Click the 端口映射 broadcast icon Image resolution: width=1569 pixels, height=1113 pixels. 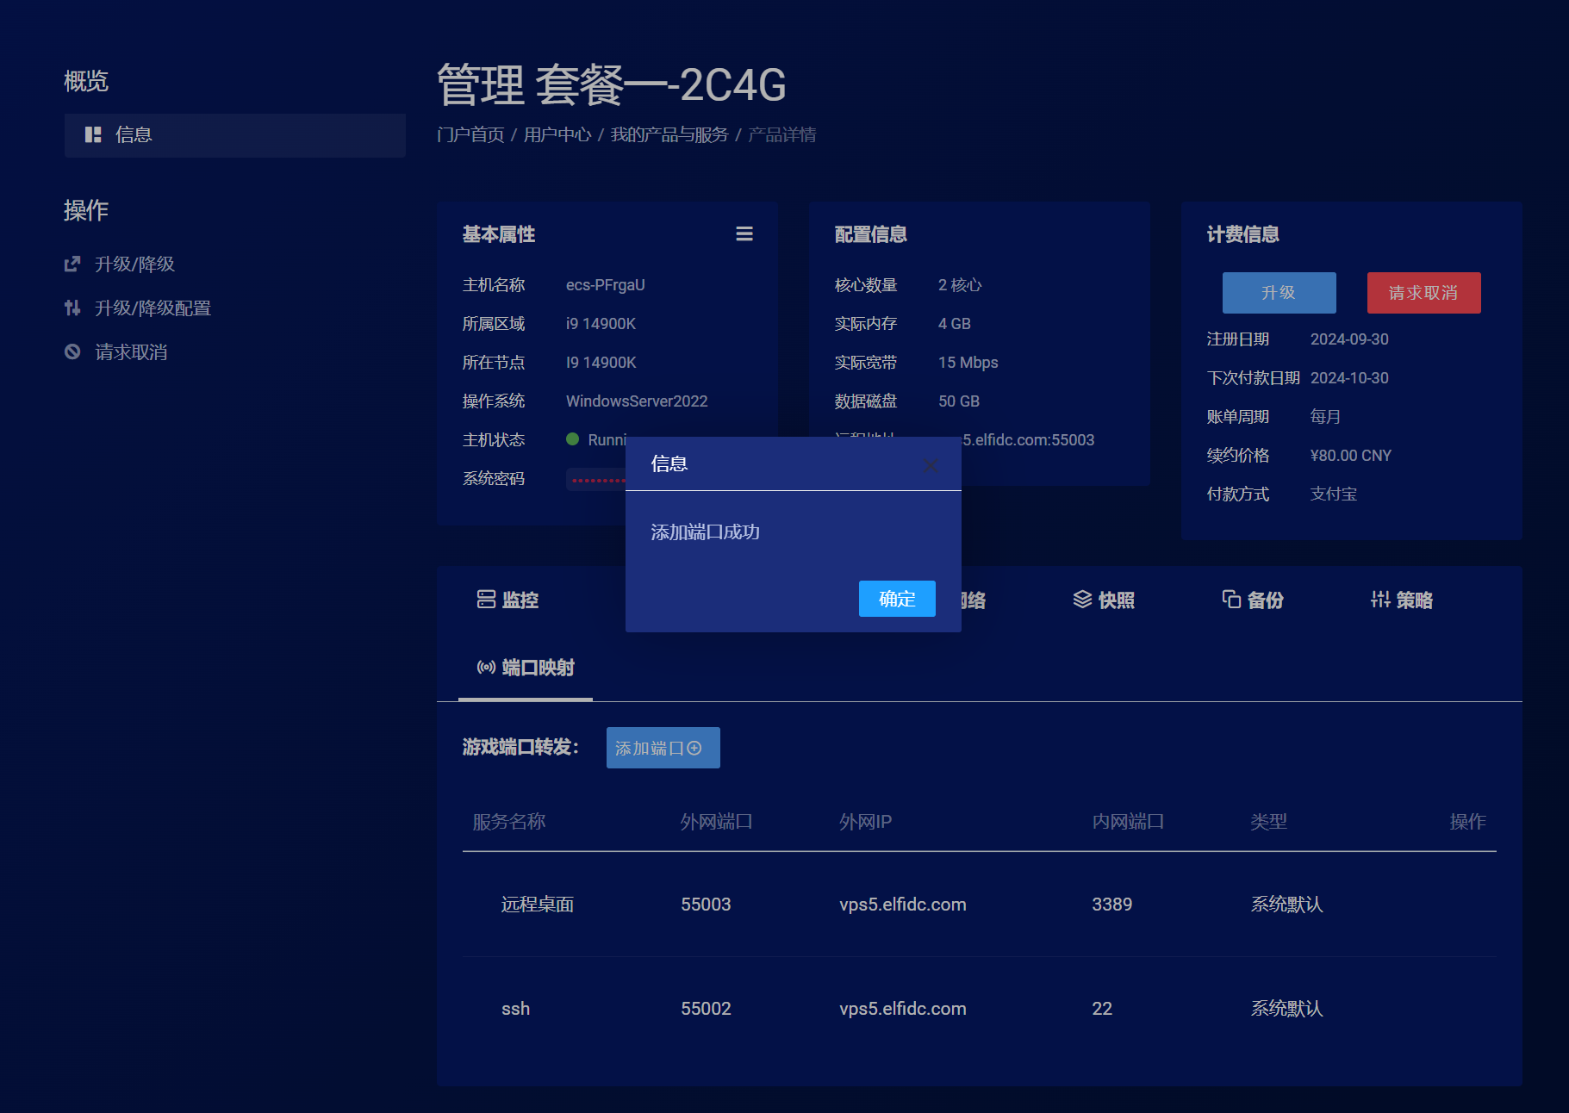tap(486, 668)
